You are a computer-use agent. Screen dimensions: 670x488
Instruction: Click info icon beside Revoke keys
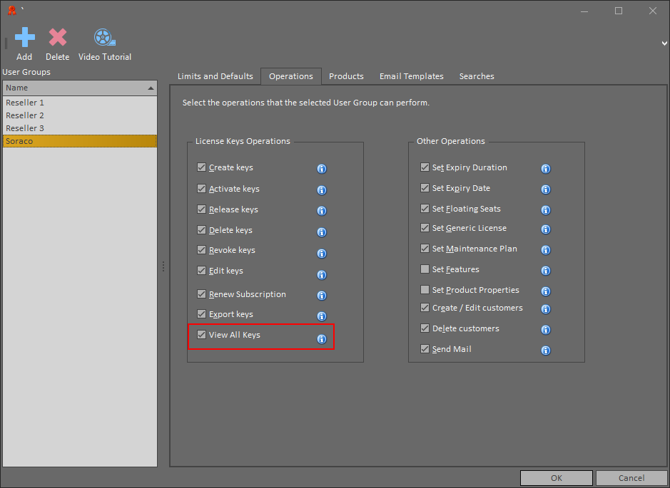[322, 254]
